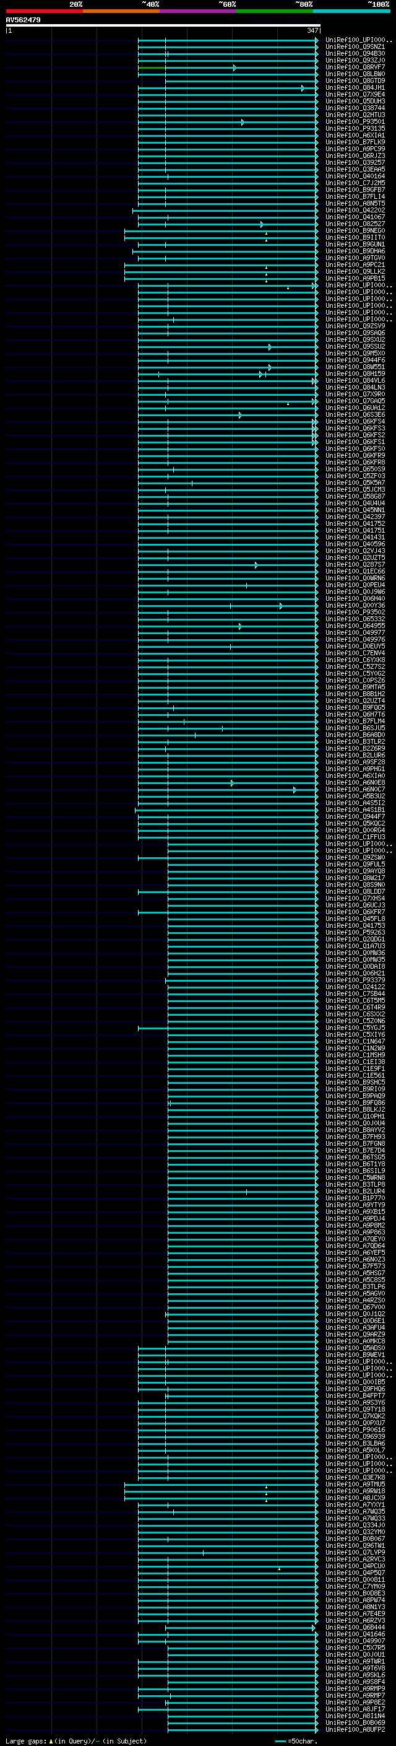Select the UniRef100_Q6RJZ3 label
The height and width of the screenshot is (1746, 396).
point(355,155)
